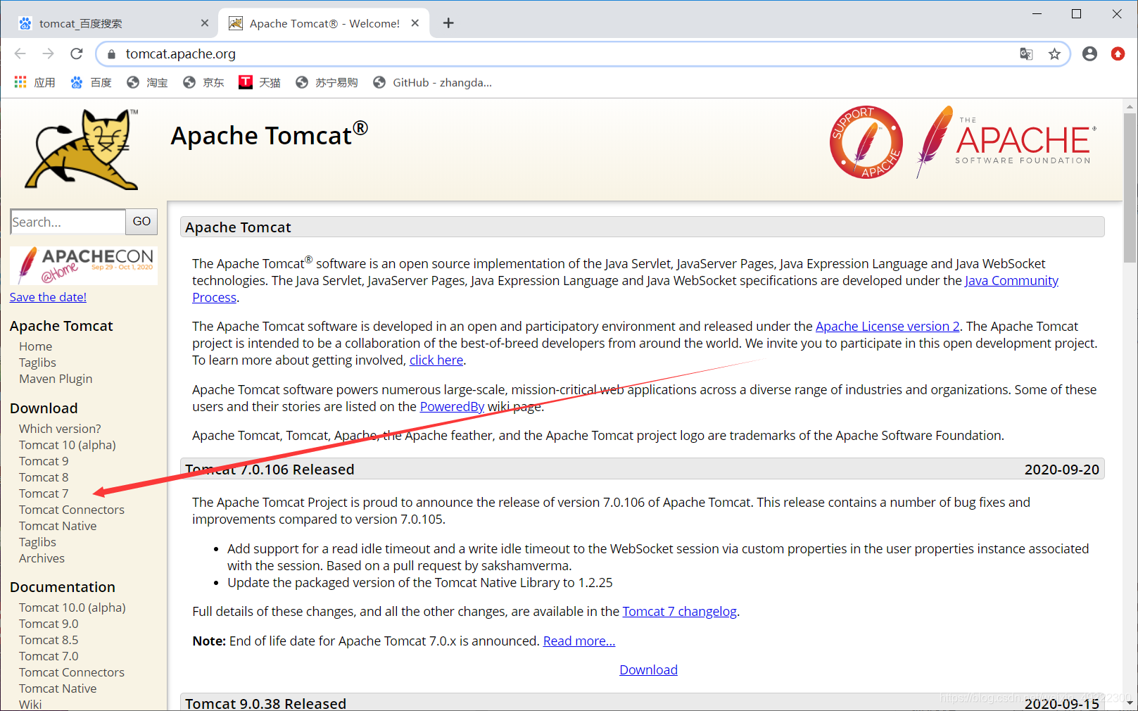Reload the page with the refresh icon
The height and width of the screenshot is (711, 1138).
pos(76,54)
